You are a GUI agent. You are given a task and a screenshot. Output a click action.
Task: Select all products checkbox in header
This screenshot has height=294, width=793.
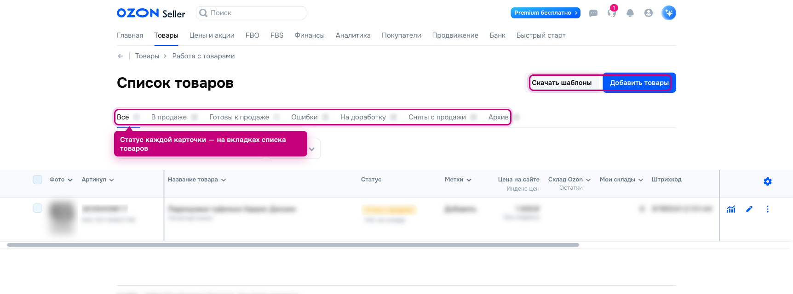pyautogui.click(x=38, y=180)
